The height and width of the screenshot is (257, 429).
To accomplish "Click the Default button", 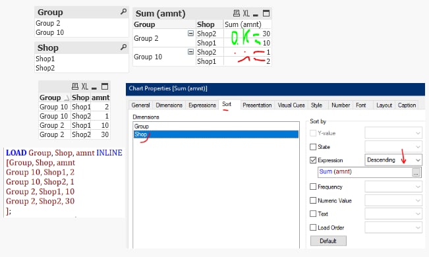I will pyautogui.click(x=328, y=241).
